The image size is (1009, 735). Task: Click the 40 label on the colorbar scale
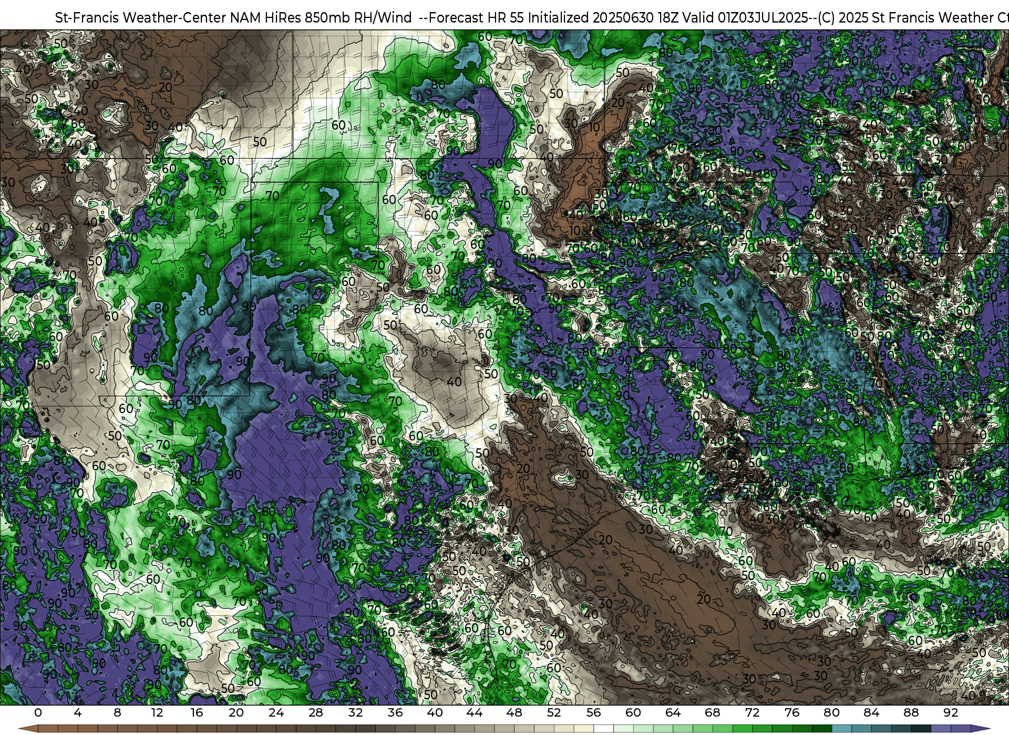(x=435, y=712)
